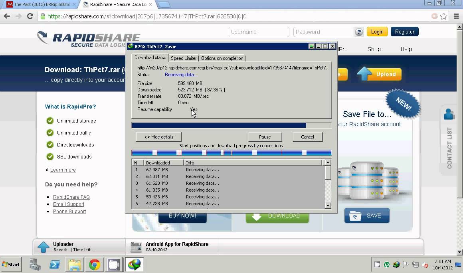463x273 pixels.
Task: Pause the download
Action: pyautogui.click(x=265, y=137)
